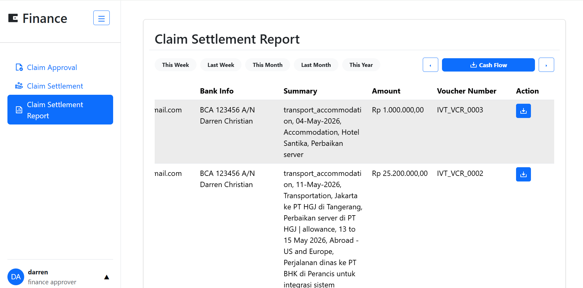Viewport: 583px width, 288px height.
Task: Open the Claim Settlement page
Action: tap(55, 86)
